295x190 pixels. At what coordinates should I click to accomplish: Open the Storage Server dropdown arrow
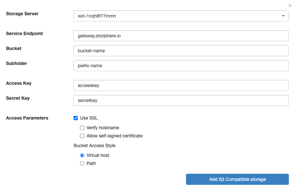pos(283,16)
